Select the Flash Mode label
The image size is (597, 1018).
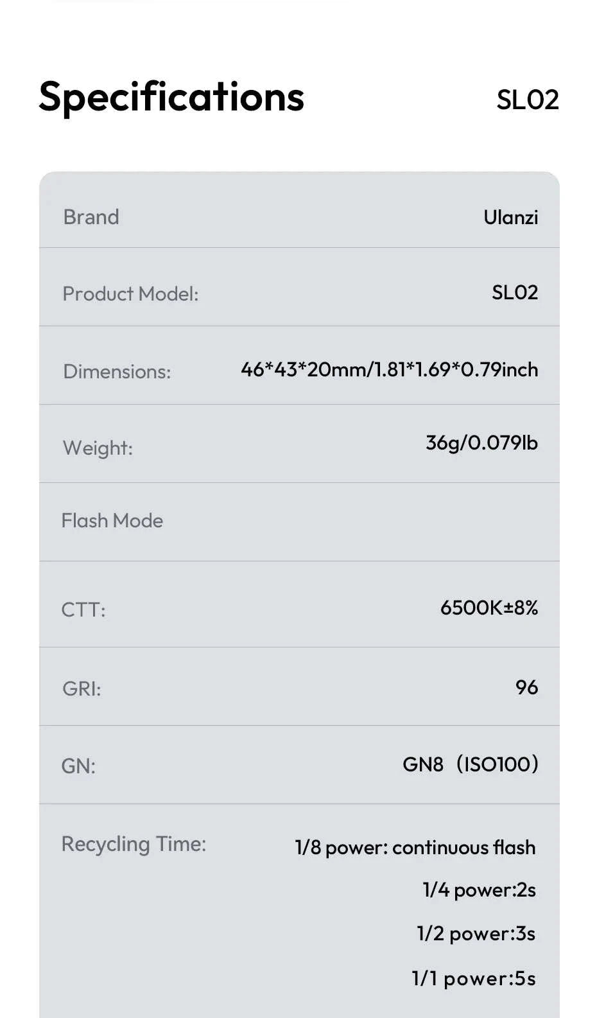pyautogui.click(x=112, y=520)
